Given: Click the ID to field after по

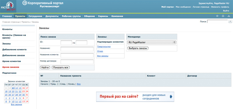Looking at the screenshot, I should click(x=82, y=43).
